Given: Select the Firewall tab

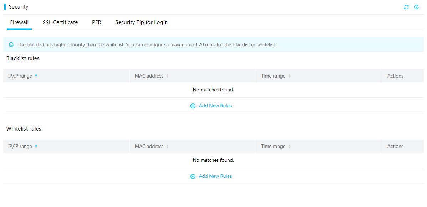Looking at the screenshot, I should (19, 22).
